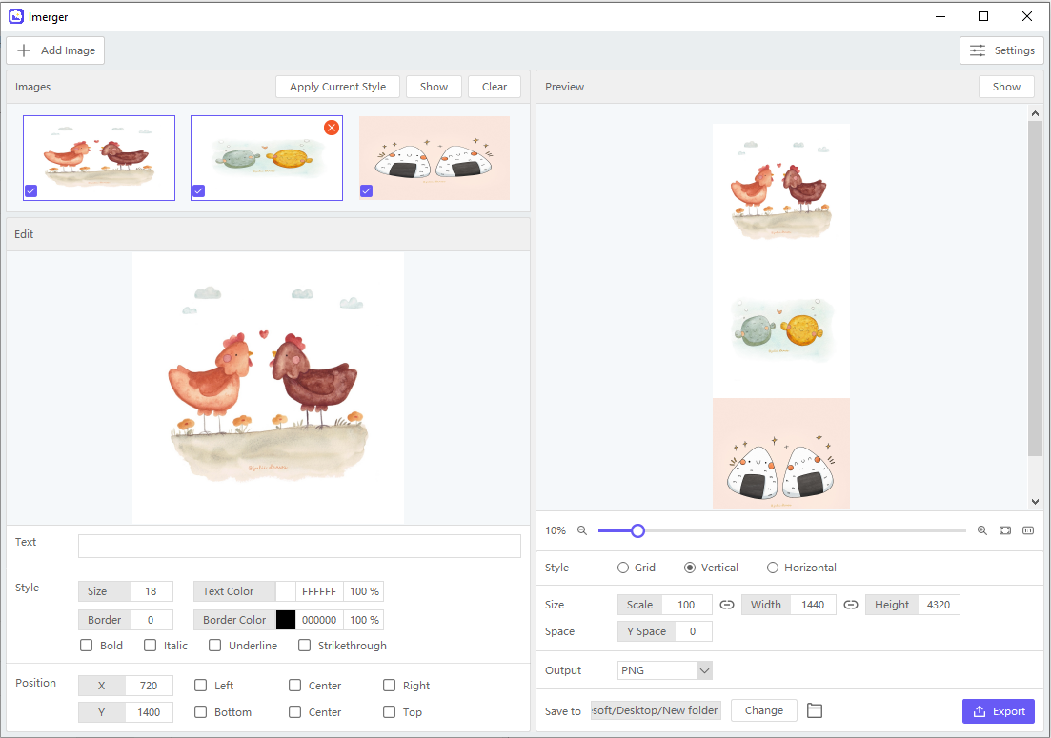This screenshot has height=738, width=1051.
Task: Enable the Bold checkbox
Action: click(x=87, y=646)
